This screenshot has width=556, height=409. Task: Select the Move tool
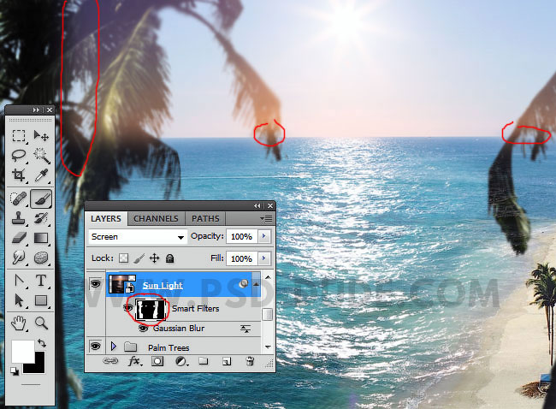tap(40, 136)
